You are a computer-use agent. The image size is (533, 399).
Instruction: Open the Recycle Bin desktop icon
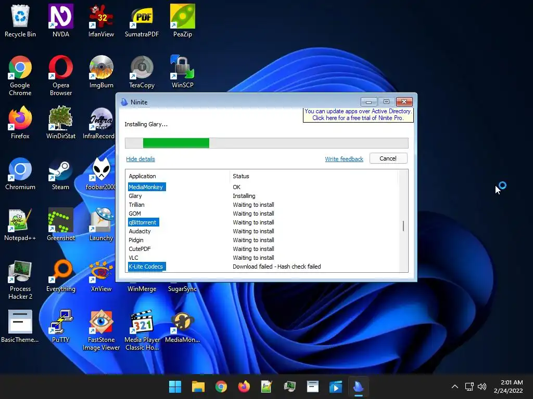pyautogui.click(x=20, y=20)
